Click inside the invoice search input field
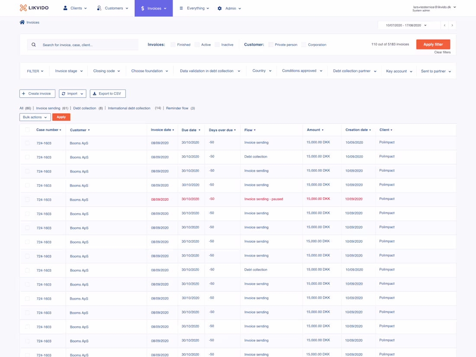Screen dimensions: 476x357 tap(87, 44)
